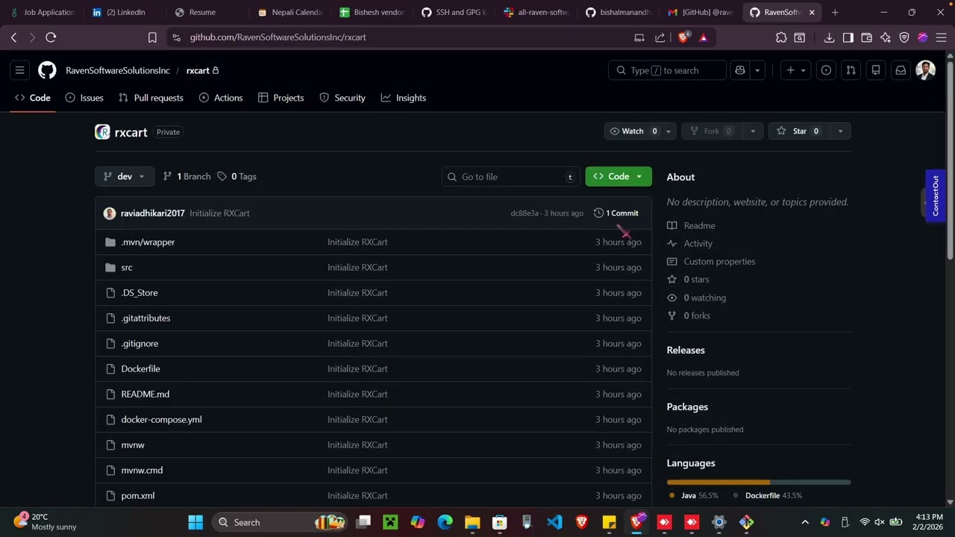Expand the Copilot dropdown arrow in header
Viewport: 955px width, 537px height.
[757, 70]
